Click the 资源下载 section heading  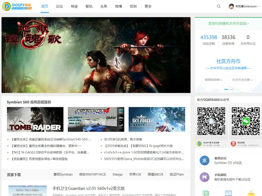coord(14,175)
